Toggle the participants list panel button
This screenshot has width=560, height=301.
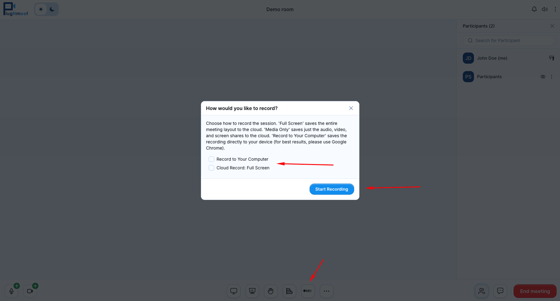click(482, 291)
